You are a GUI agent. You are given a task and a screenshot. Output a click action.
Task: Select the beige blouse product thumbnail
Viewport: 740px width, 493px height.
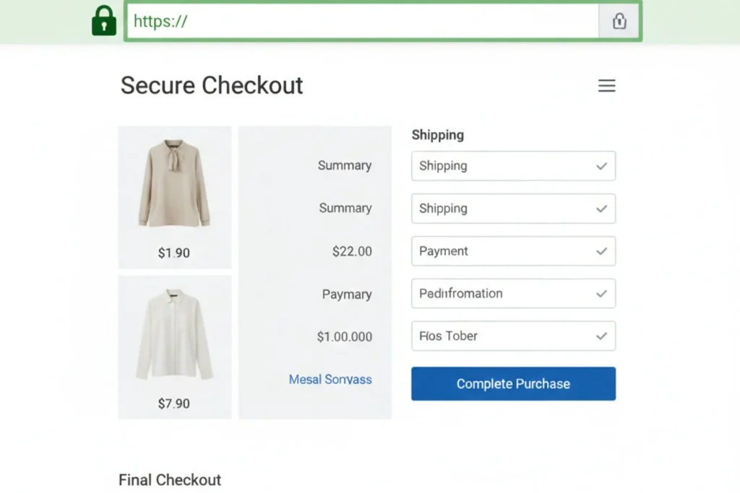(174, 183)
